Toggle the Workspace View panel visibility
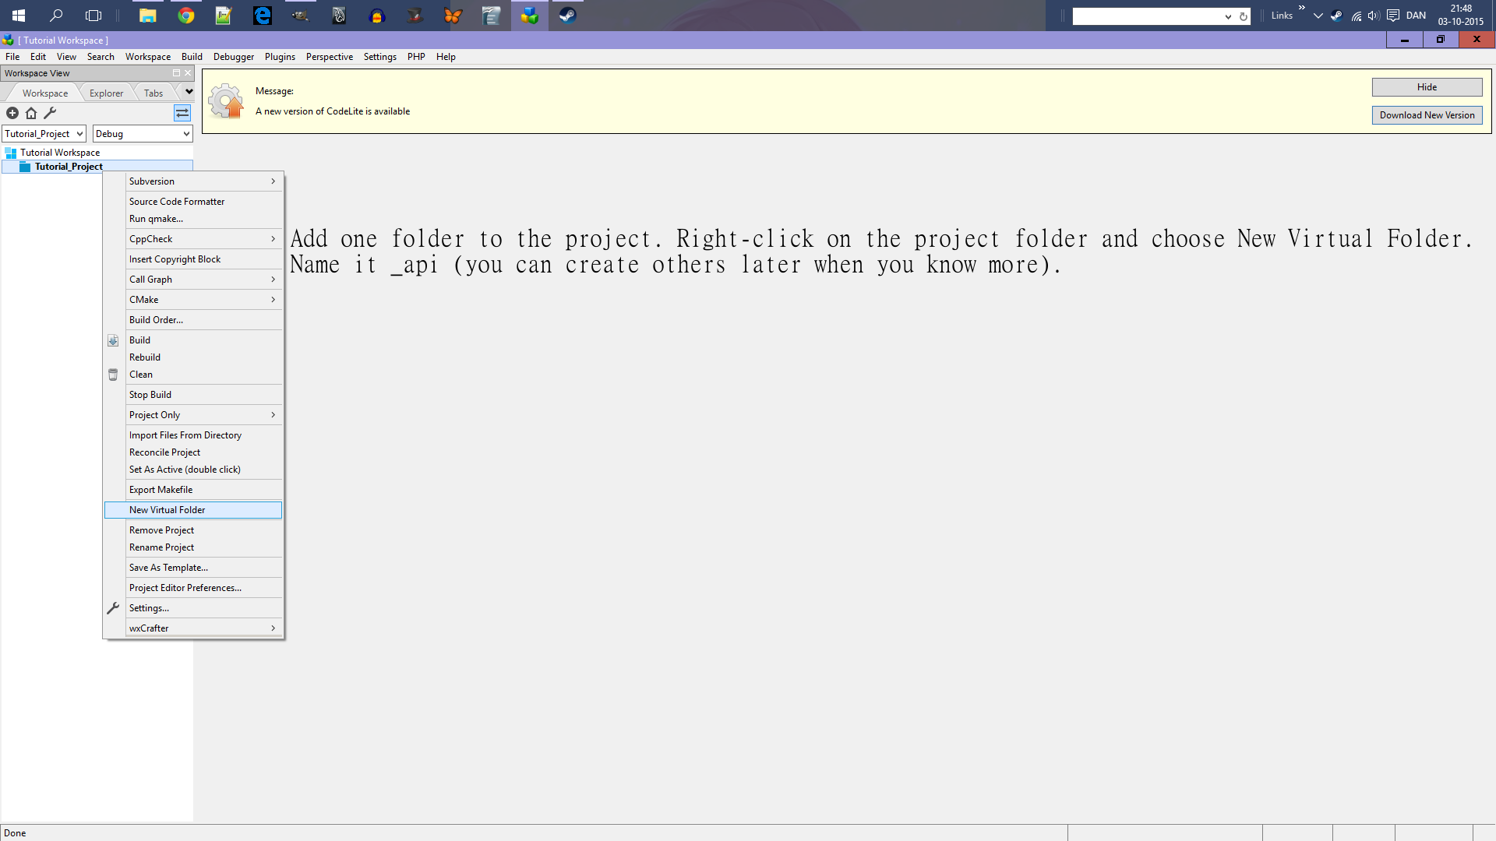Viewport: 1496px width, 841px height. click(187, 73)
